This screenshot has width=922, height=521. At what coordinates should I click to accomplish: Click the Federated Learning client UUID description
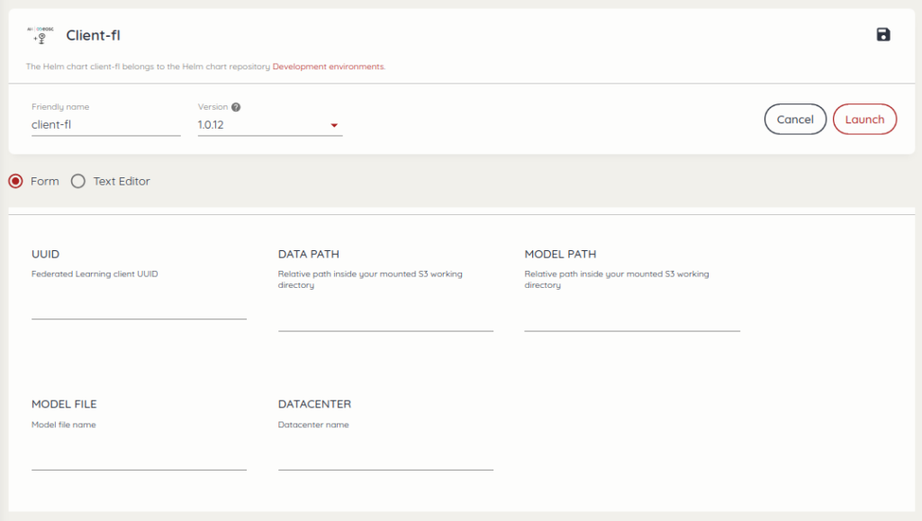pos(95,274)
